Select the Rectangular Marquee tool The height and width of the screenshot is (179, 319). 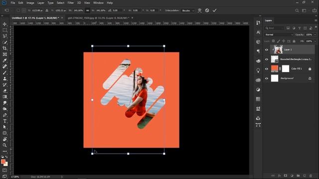(x=4, y=30)
